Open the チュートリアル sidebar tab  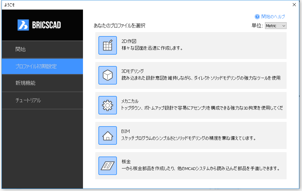click(42, 100)
